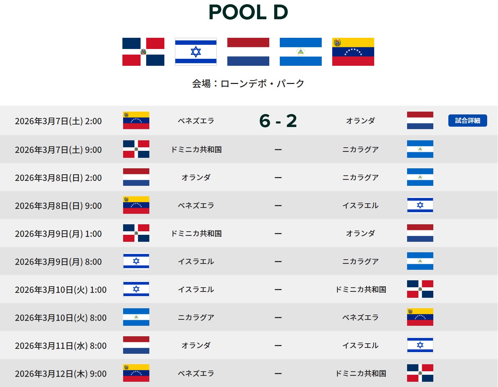
Task: Click Israel flag in March 8 9:00 match
Action: tap(420, 205)
